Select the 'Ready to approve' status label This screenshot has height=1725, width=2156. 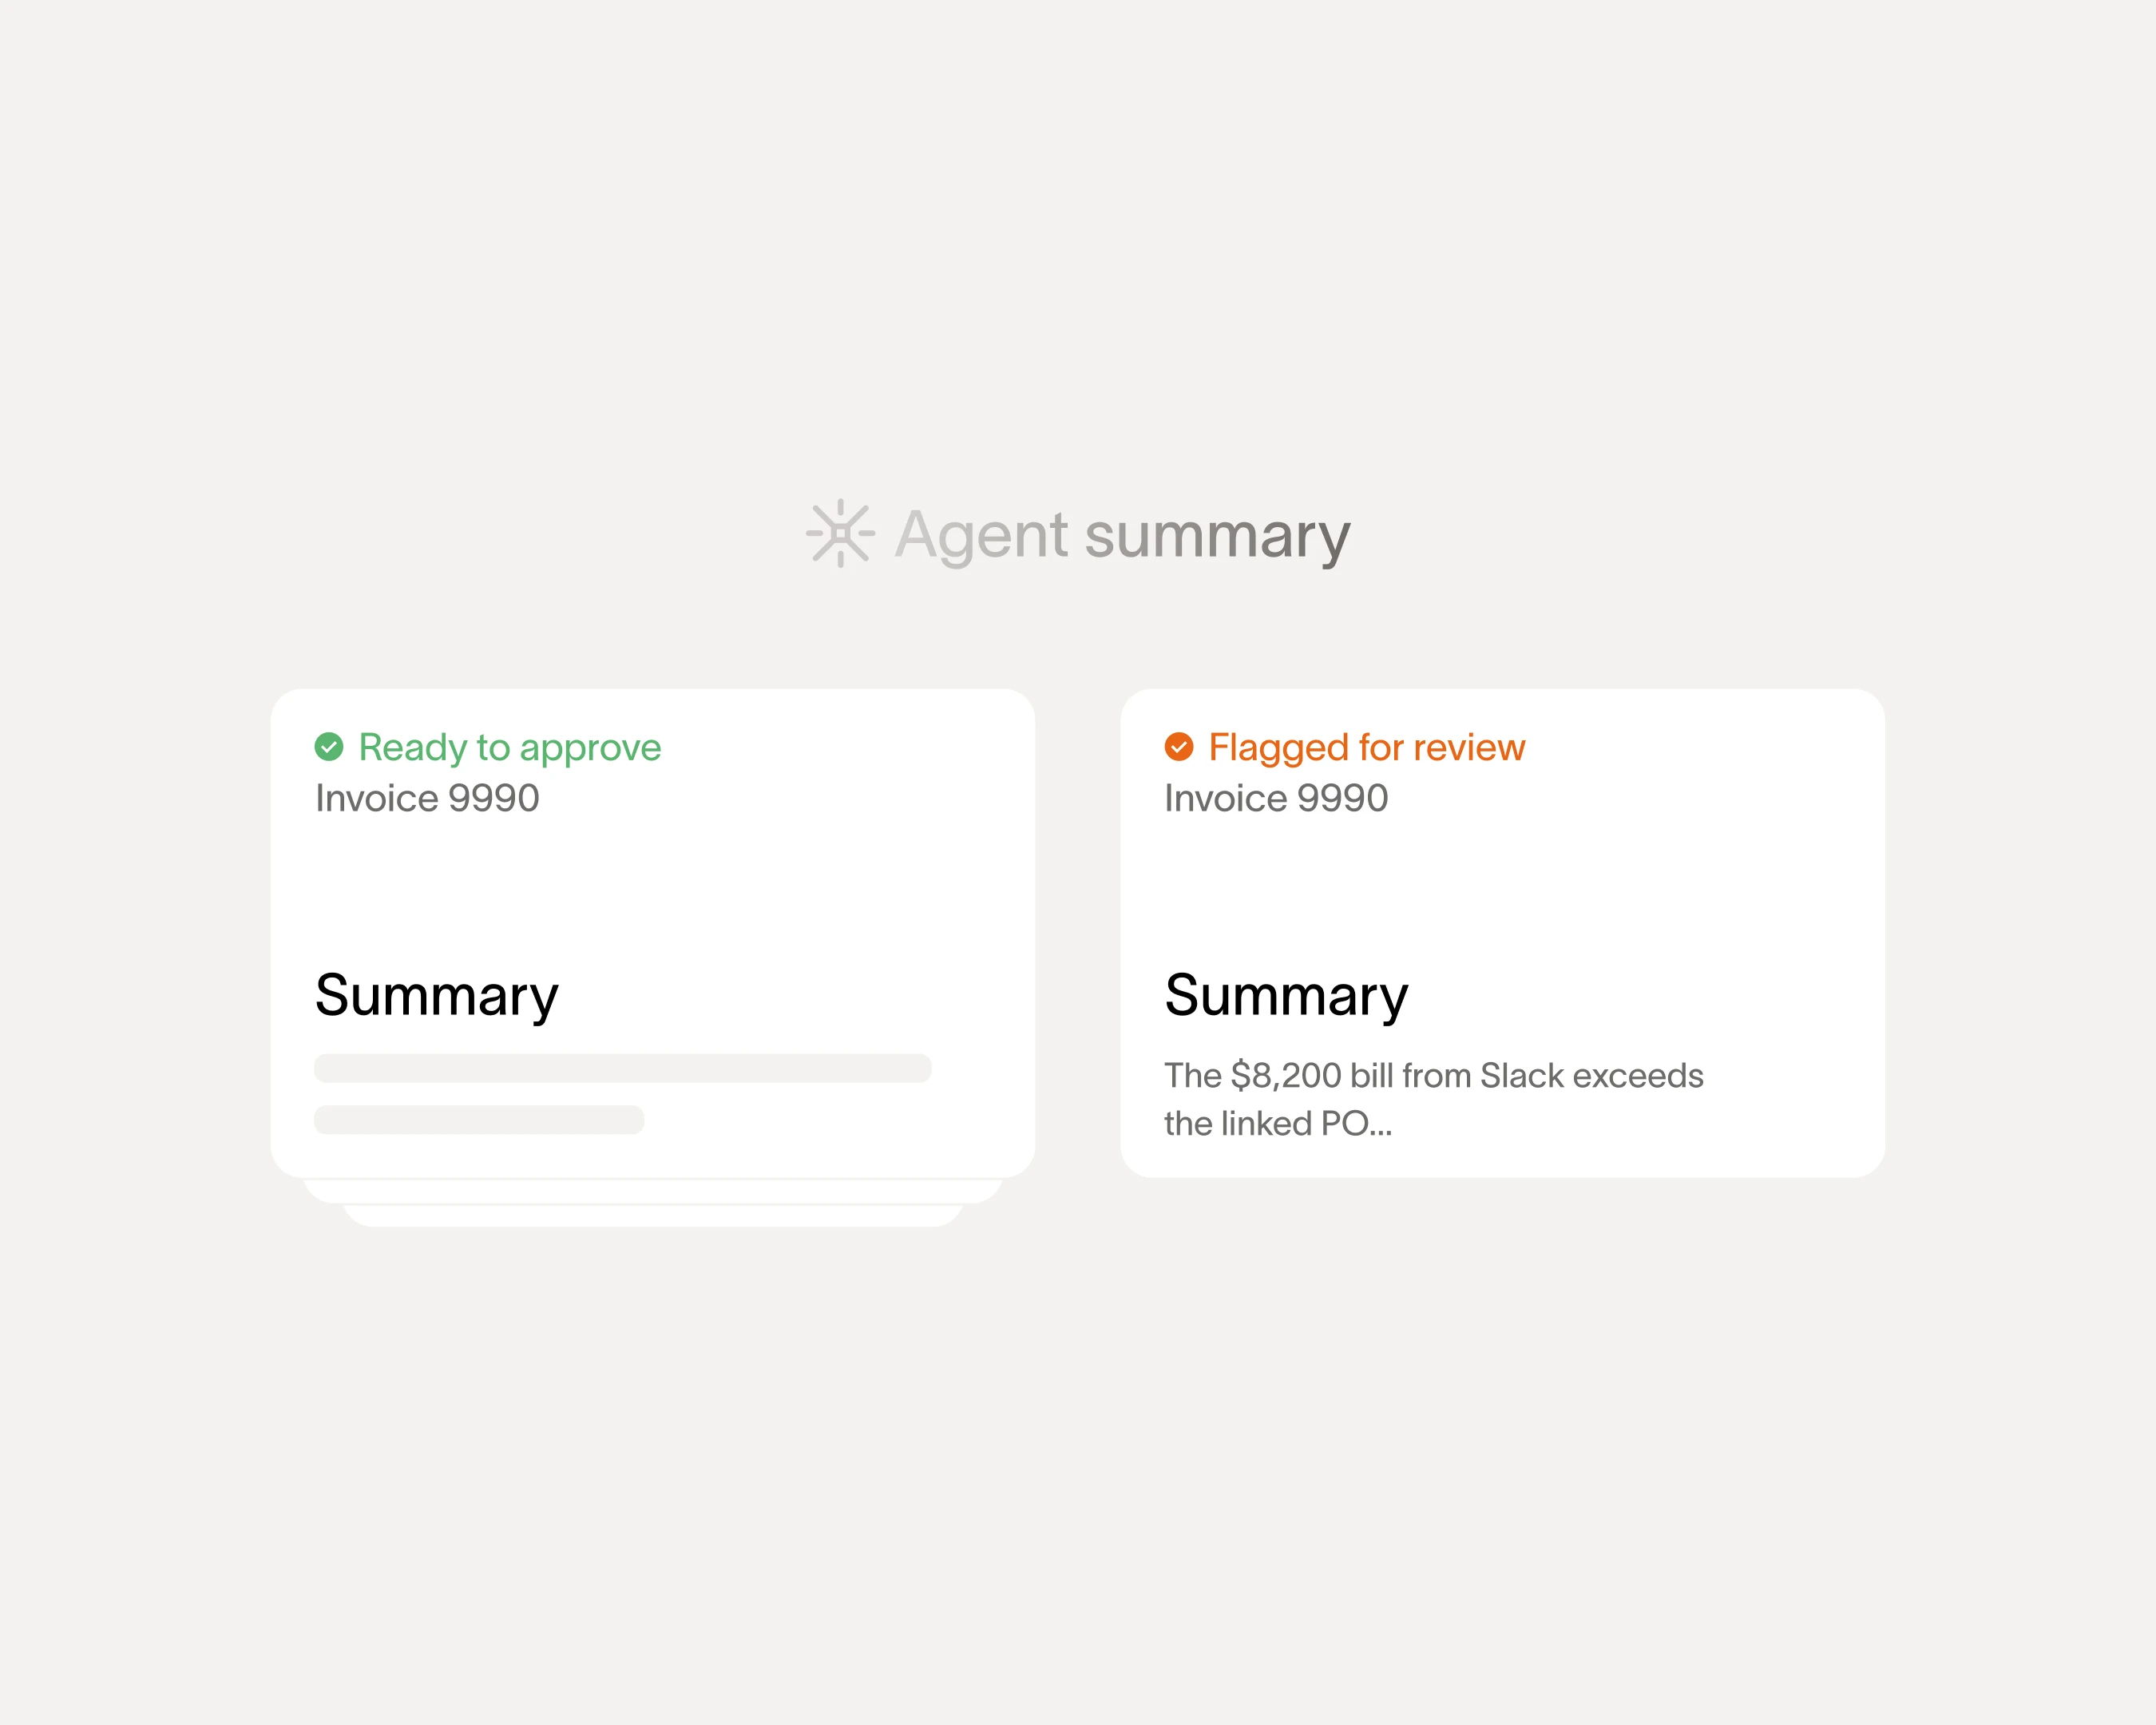point(509,748)
